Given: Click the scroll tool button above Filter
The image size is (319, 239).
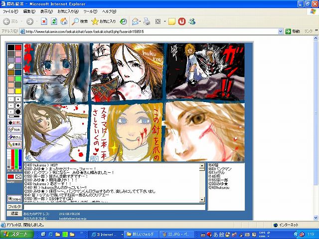Looking at the screenshot, I should (x=14, y=199).
